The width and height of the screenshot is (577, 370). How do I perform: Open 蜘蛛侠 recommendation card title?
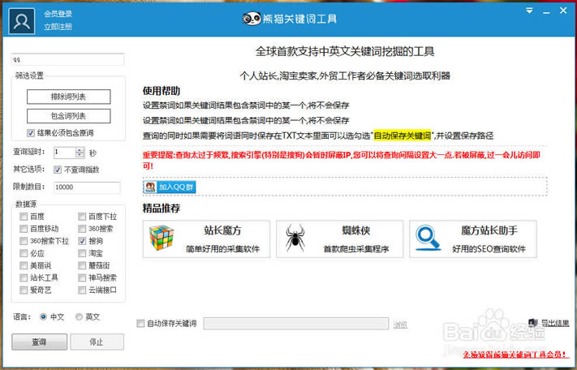pos(355,230)
